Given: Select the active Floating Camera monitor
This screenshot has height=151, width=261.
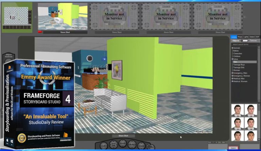Looking at the screenshot, I should 63,16.
